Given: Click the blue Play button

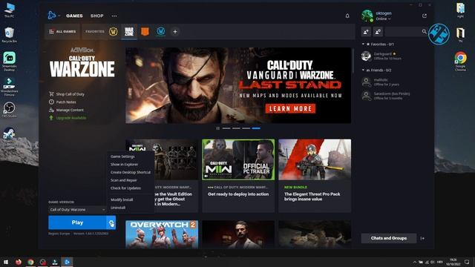Looking at the screenshot, I should point(77,222).
